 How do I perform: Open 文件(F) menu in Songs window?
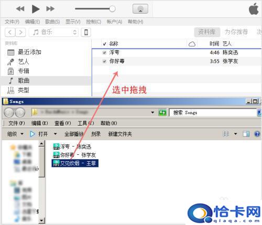pyautogui.click(x=17, y=123)
